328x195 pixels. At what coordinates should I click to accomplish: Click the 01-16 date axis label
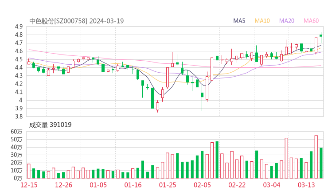133,185
